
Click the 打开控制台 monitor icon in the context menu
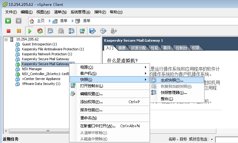[73, 86]
